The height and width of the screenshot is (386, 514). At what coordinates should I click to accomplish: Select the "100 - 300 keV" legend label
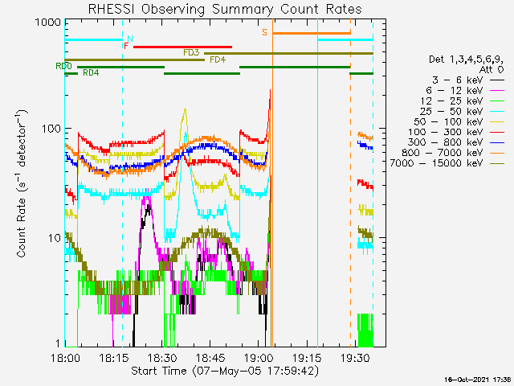pyautogui.click(x=446, y=132)
